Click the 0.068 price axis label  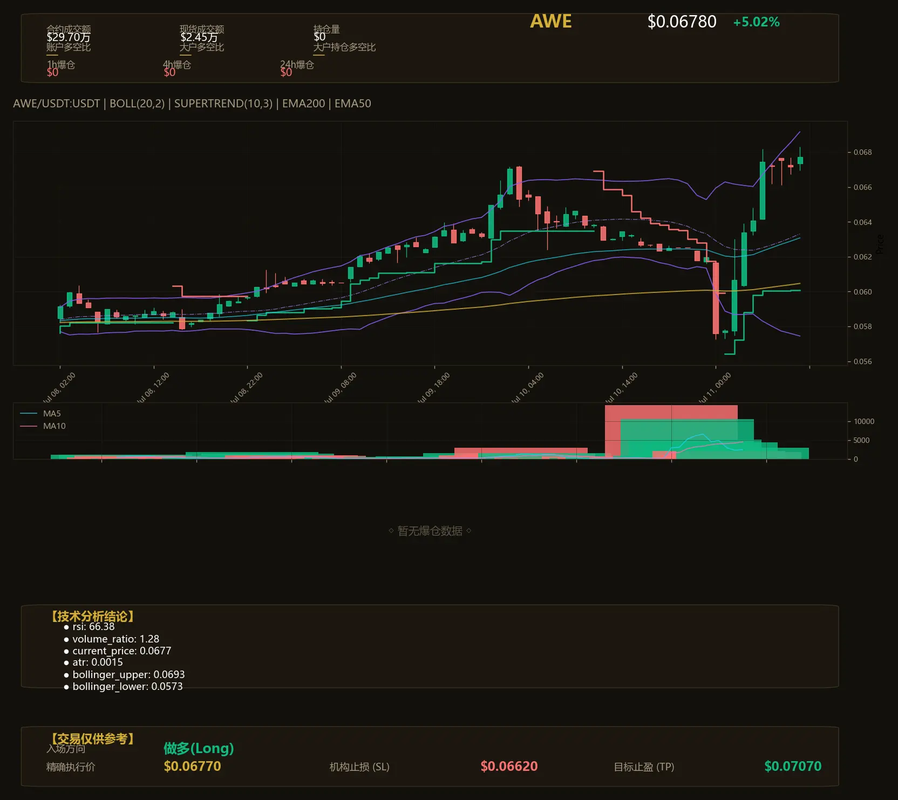(862, 152)
